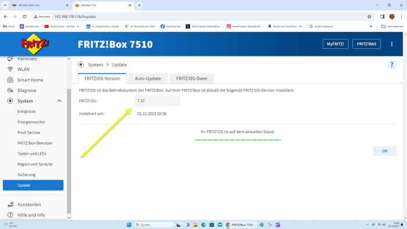Bookmark this page with the star icon
The image size is (407, 229).
point(369,17)
